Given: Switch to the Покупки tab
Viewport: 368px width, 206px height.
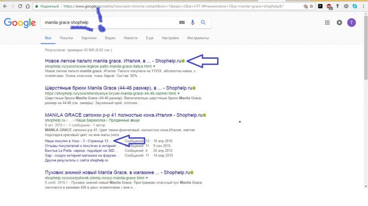Looking at the screenshot, I should tap(66, 38).
